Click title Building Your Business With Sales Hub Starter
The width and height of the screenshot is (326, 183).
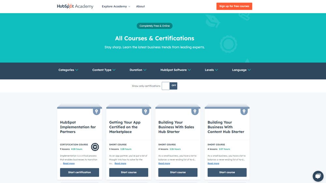click(176, 127)
